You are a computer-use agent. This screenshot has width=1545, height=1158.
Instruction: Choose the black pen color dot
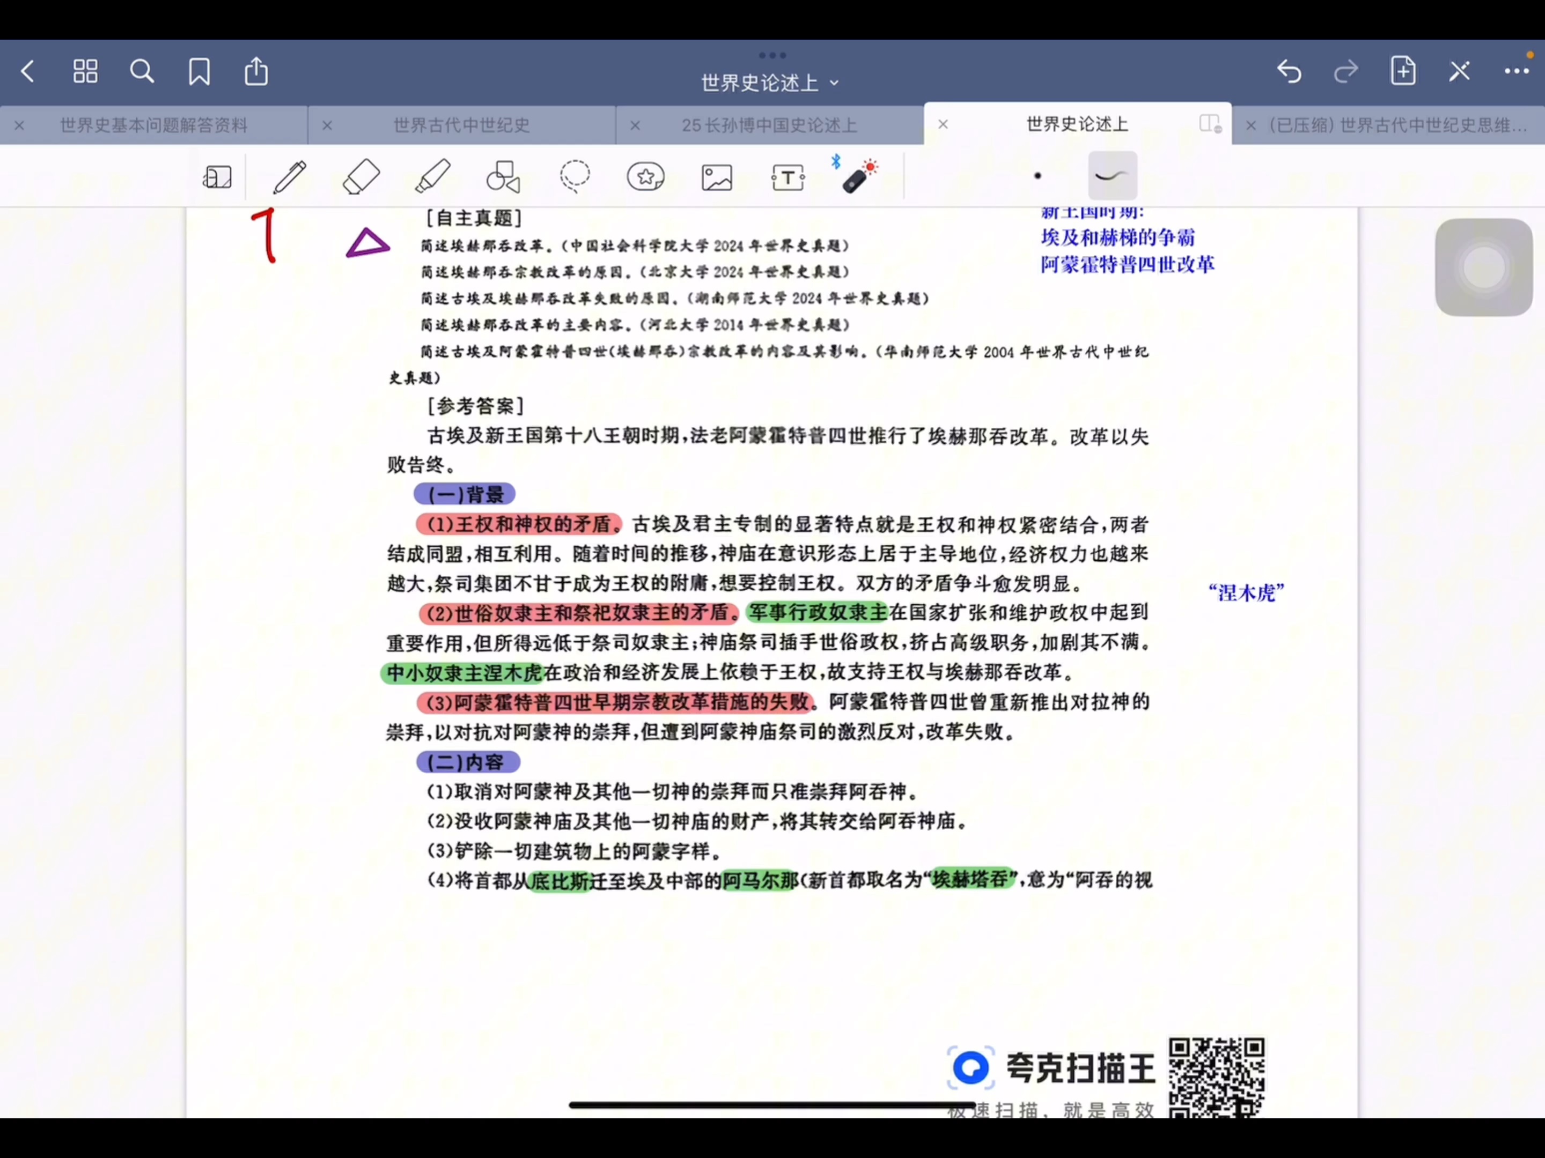(1038, 176)
